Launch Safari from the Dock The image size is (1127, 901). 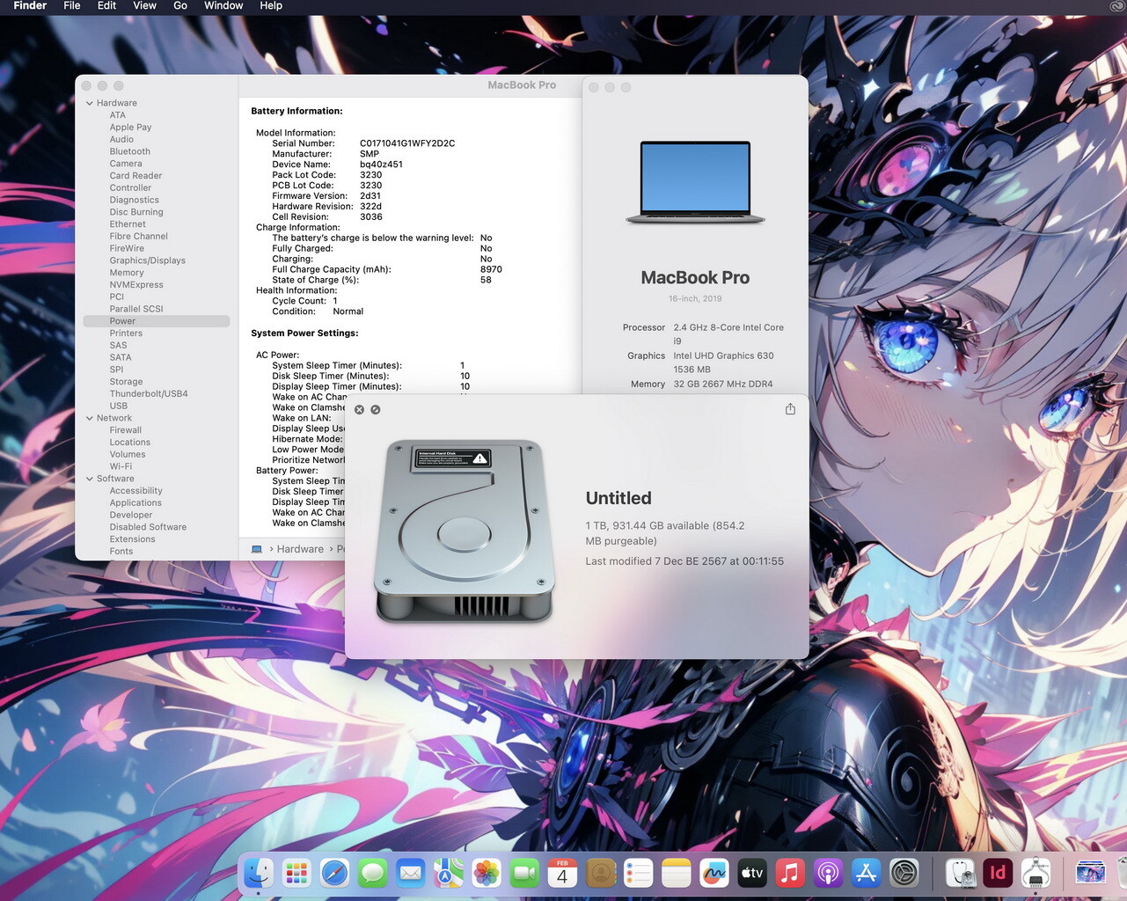334,873
